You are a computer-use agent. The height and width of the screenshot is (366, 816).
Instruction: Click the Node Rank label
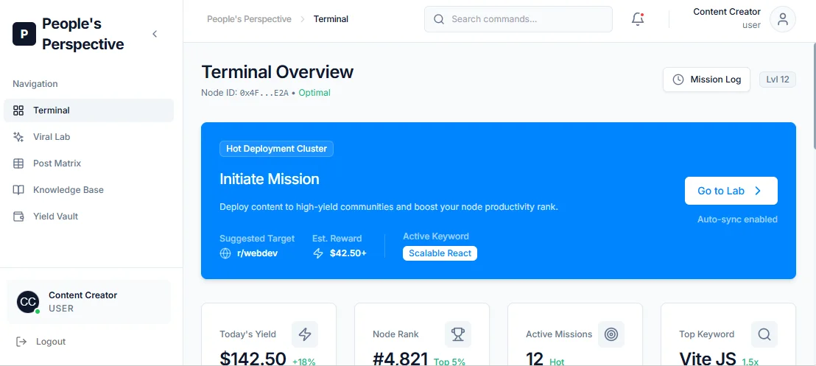(395, 334)
